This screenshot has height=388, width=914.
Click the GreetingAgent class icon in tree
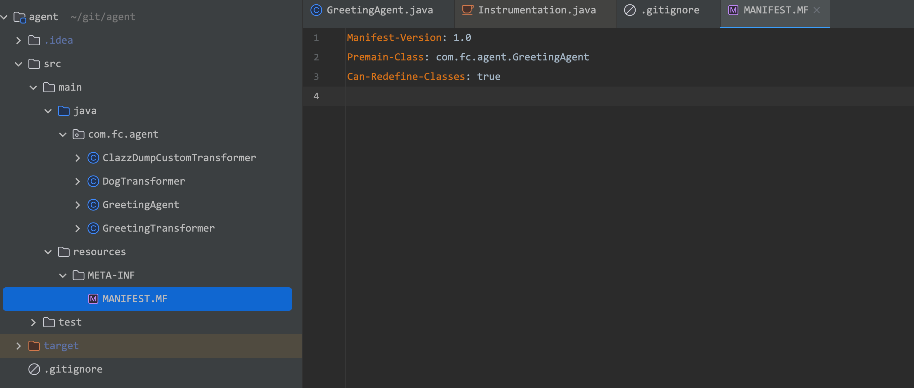coord(93,205)
